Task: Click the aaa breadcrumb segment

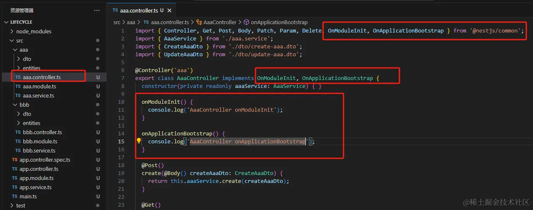Action: pos(131,22)
